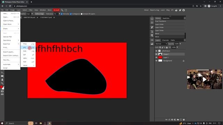Click Refine Edge button
This screenshot has height=125, width=223.
tap(39, 14)
